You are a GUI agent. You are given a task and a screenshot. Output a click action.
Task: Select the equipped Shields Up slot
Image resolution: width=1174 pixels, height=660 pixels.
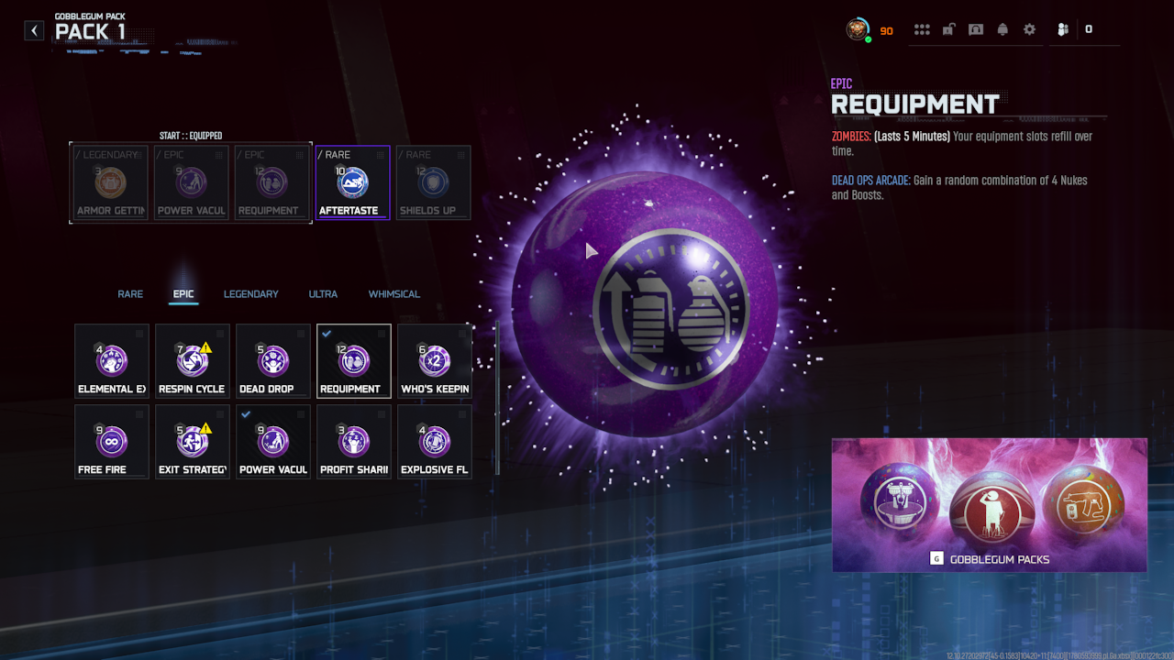point(434,182)
